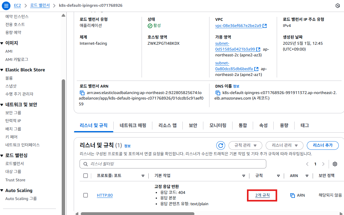
Task: Collapse the 로드 밸런싱 sidebar section
Action: pyautogui.click(x=2, y=156)
